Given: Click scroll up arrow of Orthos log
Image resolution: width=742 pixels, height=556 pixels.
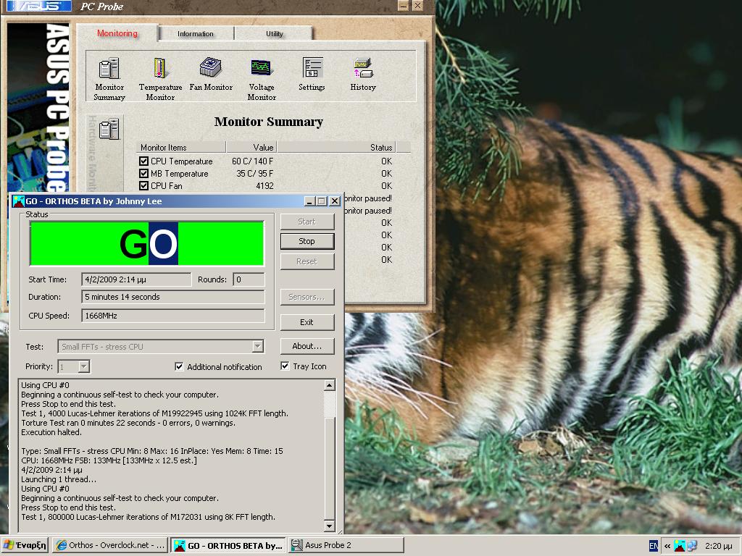Looking at the screenshot, I should [330, 385].
